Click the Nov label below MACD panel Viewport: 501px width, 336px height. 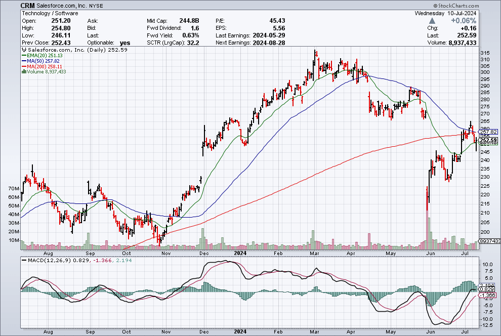(x=165, y=331)
